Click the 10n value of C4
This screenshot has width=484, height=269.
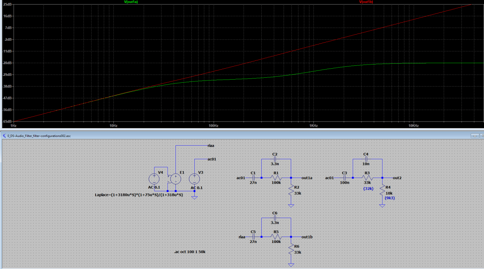click(366, 164)
